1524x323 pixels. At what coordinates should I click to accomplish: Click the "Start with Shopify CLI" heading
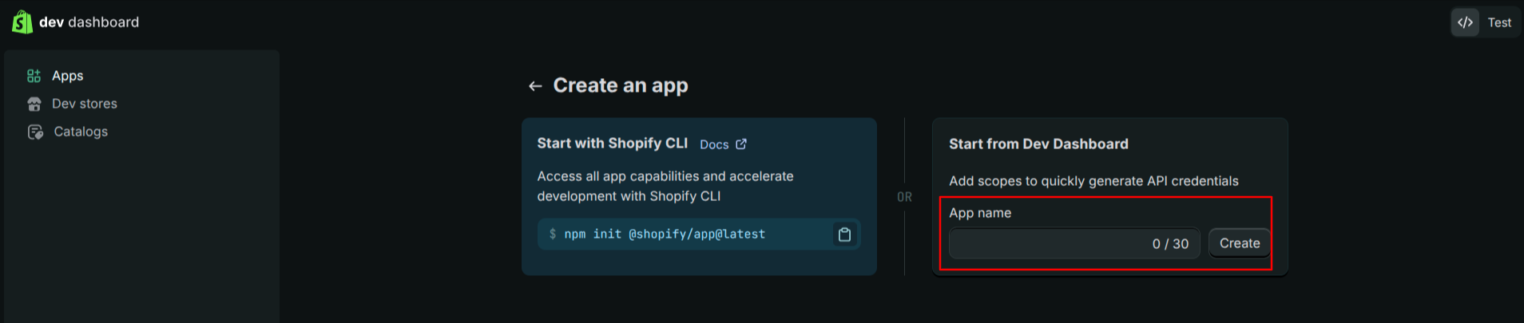pos(612,144)
